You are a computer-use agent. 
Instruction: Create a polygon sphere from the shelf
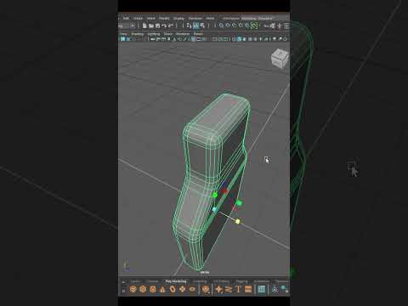point(133,289)
